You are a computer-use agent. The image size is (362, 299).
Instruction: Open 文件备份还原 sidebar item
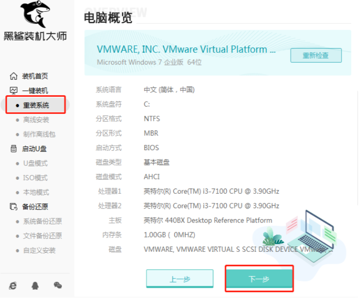coord(42,236)
